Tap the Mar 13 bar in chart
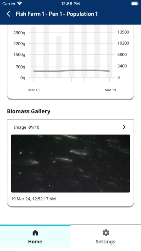This screenshot has width=141, height=251. point(33,52)
